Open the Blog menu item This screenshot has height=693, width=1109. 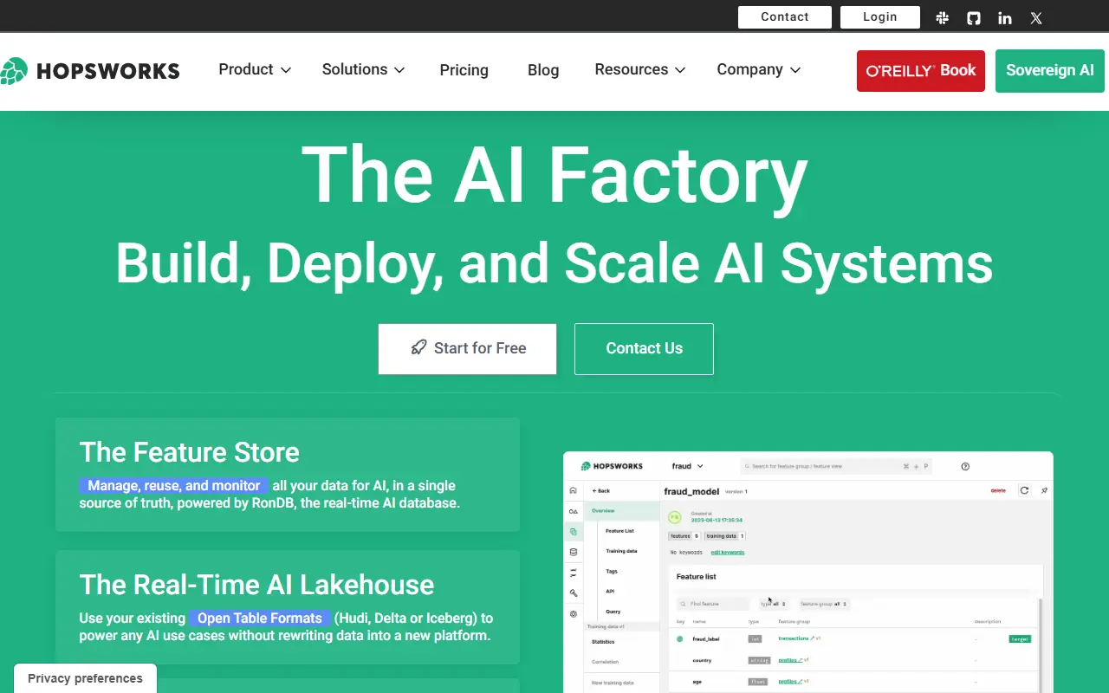543,70
